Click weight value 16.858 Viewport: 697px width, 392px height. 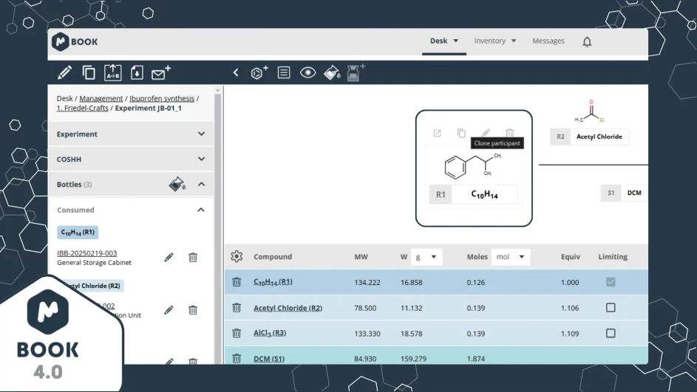point(411,282)
